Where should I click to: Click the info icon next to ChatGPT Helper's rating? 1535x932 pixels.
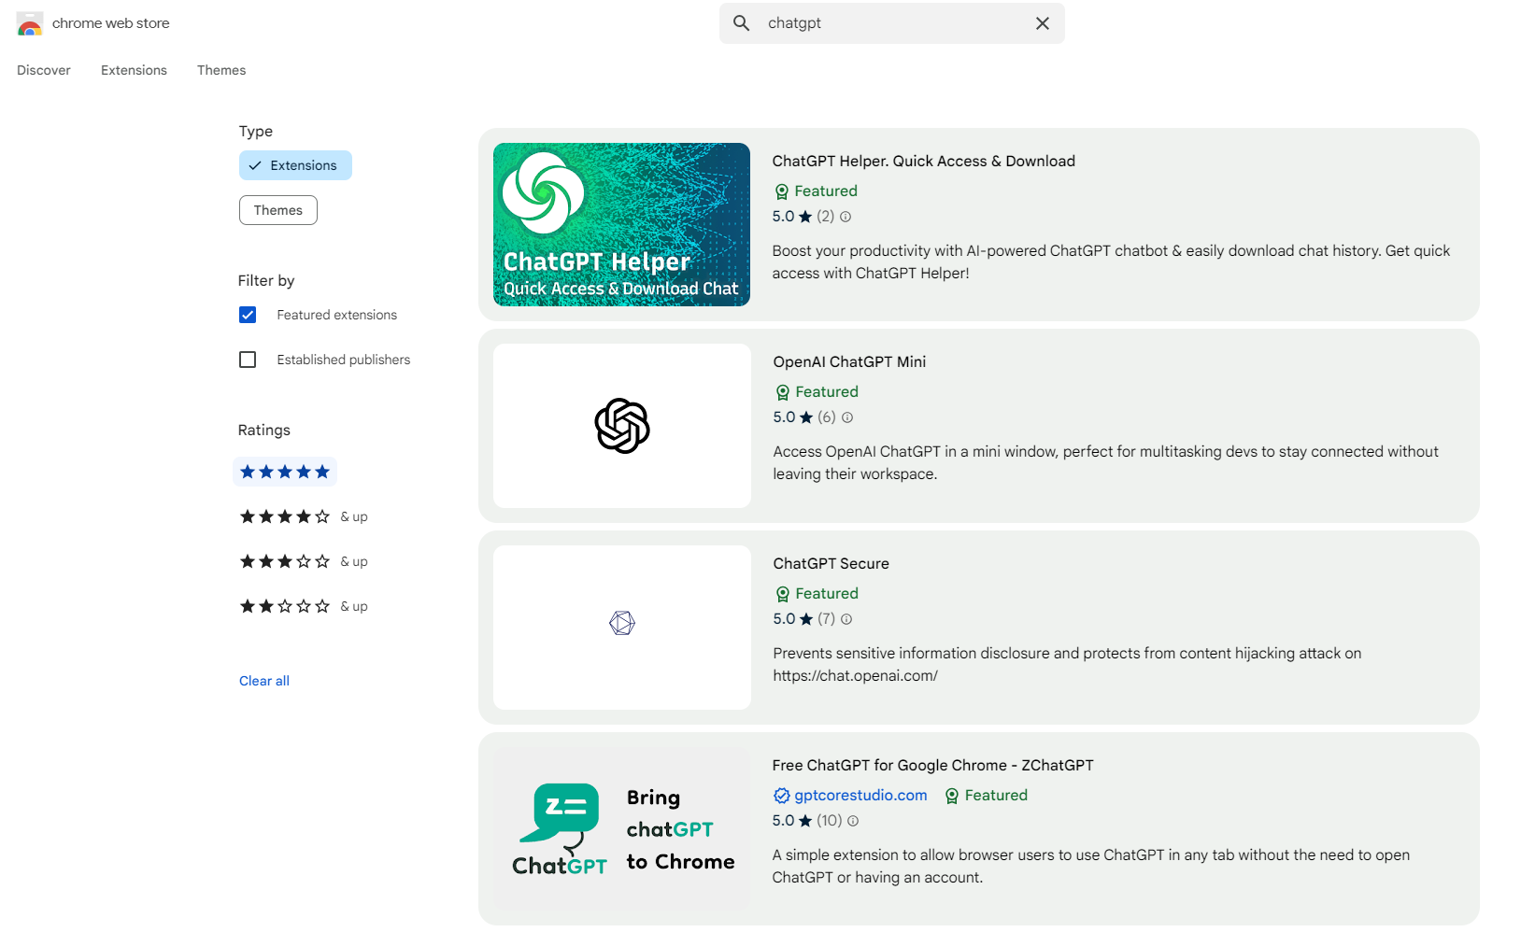point(846,216)
